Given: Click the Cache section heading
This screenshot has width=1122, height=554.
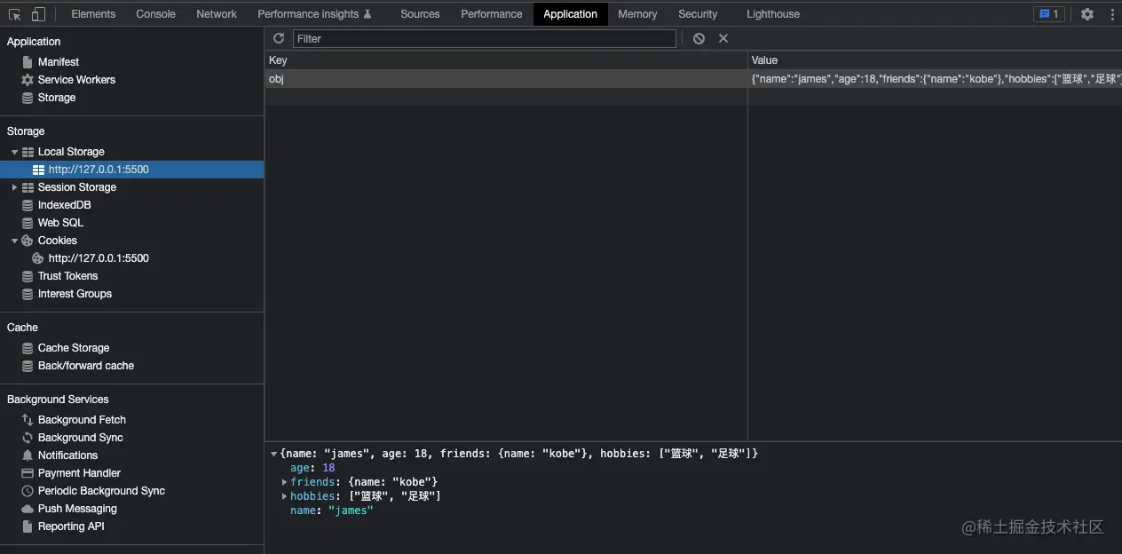Looking at the screenshot, I should pos(22,328).
